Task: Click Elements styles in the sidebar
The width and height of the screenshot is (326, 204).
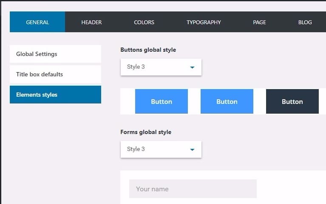Action: tap(55, 95)
